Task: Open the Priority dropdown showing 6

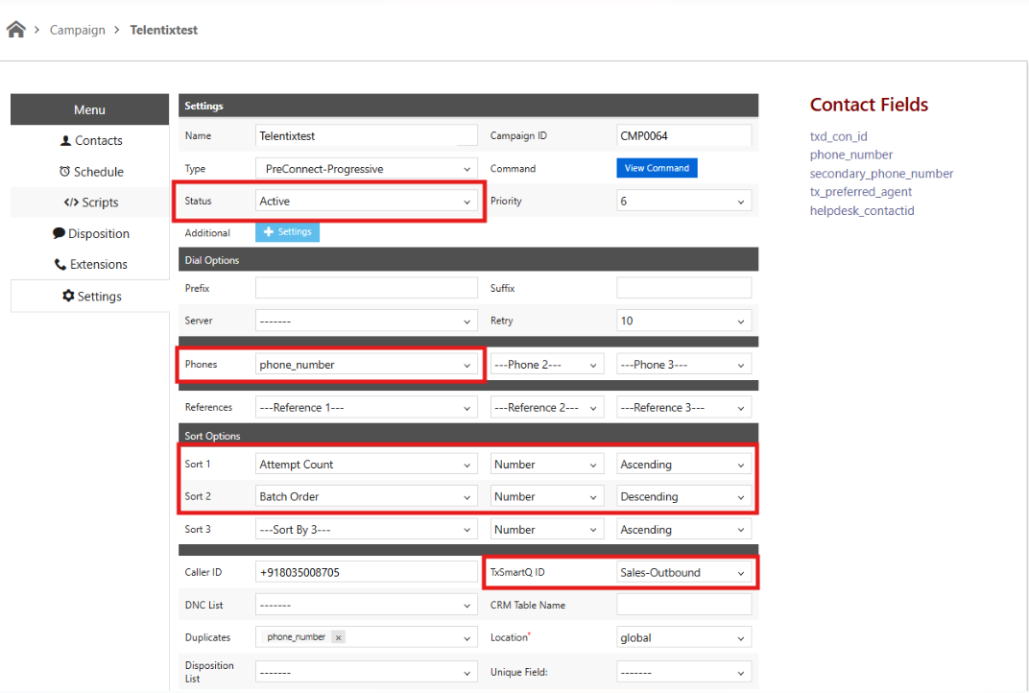Action: point(683,201)
